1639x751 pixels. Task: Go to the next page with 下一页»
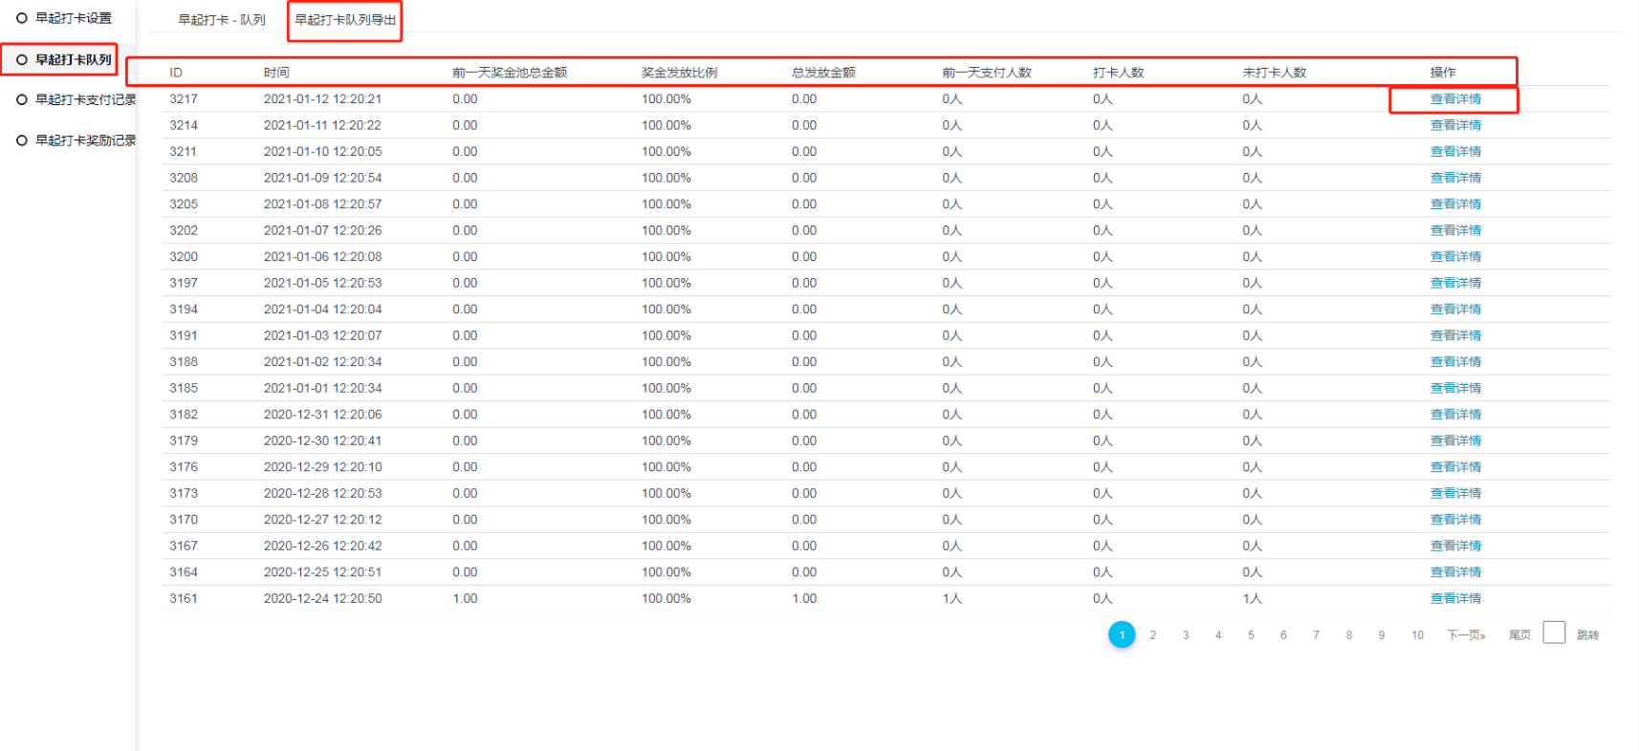[x=1466, y=635]
